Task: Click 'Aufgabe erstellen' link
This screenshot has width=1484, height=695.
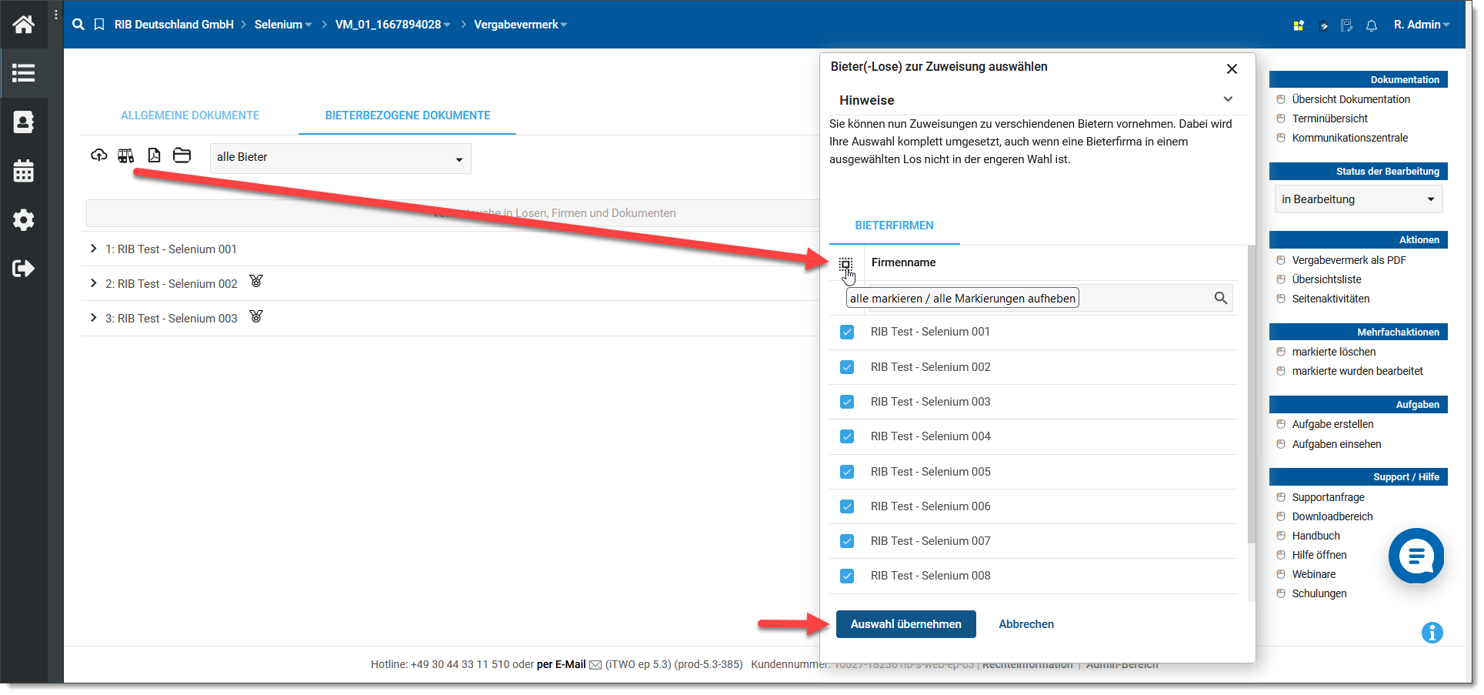Action: click(x=1332, y=424)
